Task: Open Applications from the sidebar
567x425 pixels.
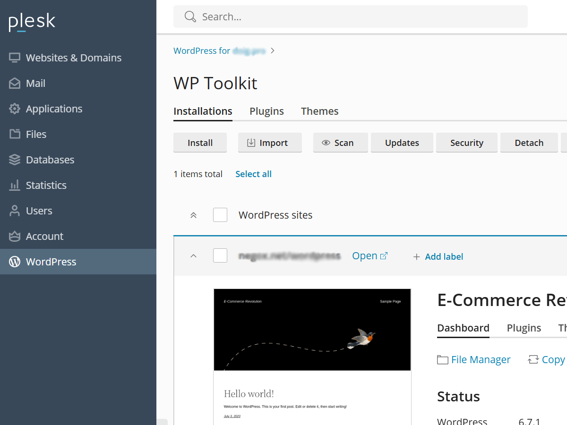Action: [x=78, y=109]
